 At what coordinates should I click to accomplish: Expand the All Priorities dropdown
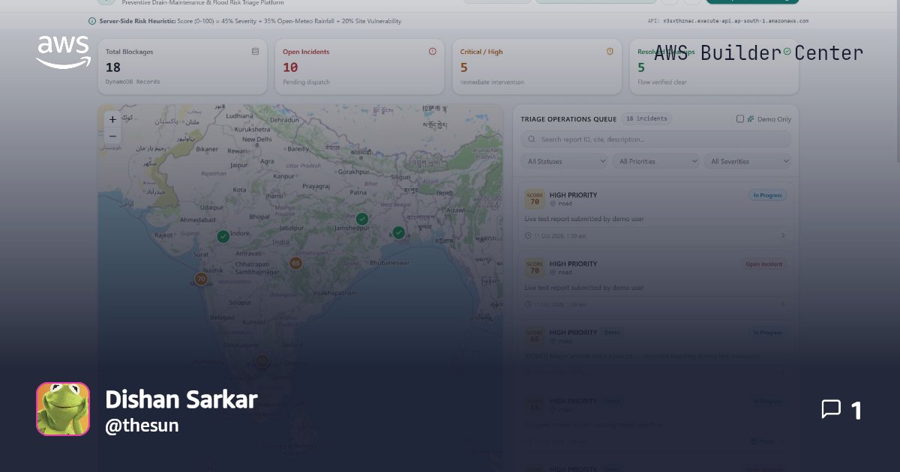[656, 161]
